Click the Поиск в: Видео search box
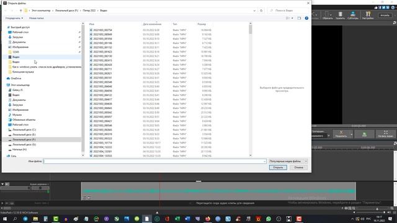 [288, 11]
